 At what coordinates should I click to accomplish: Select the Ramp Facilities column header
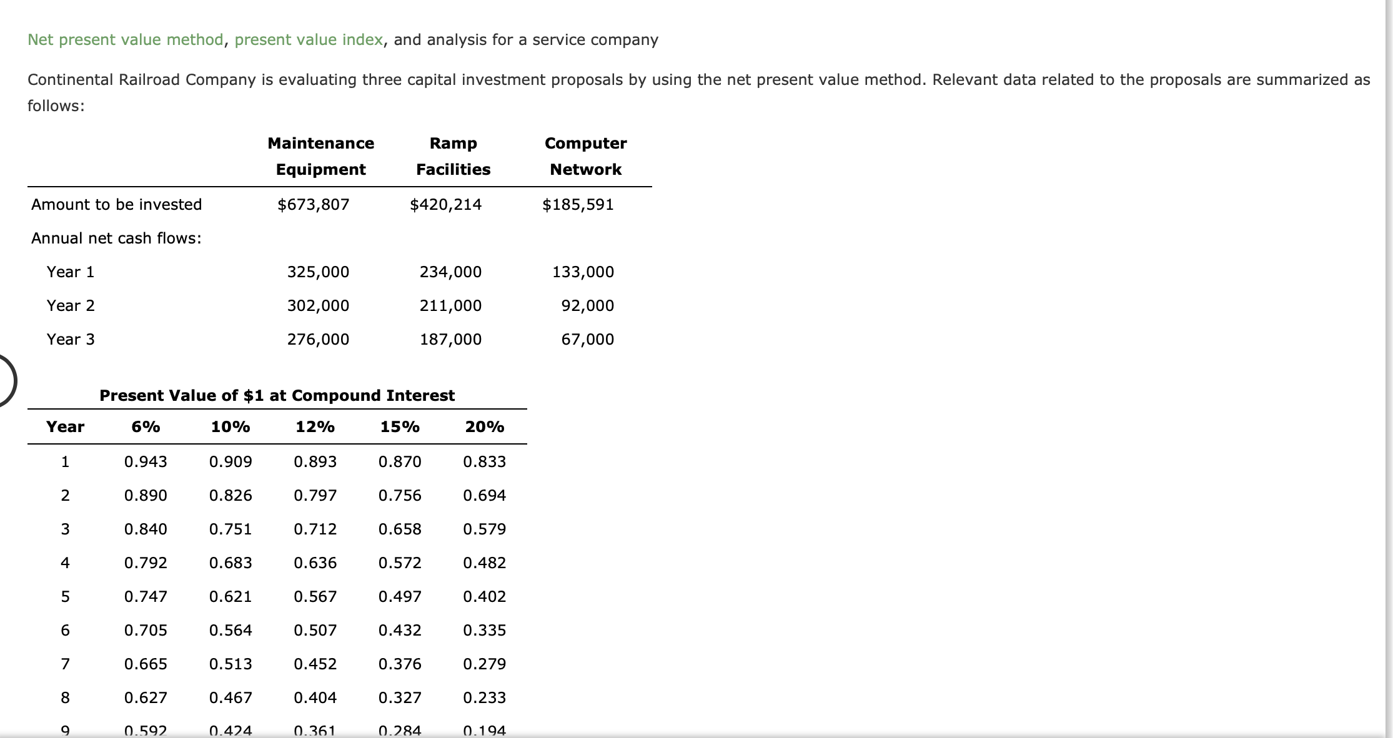pos(454,156)
